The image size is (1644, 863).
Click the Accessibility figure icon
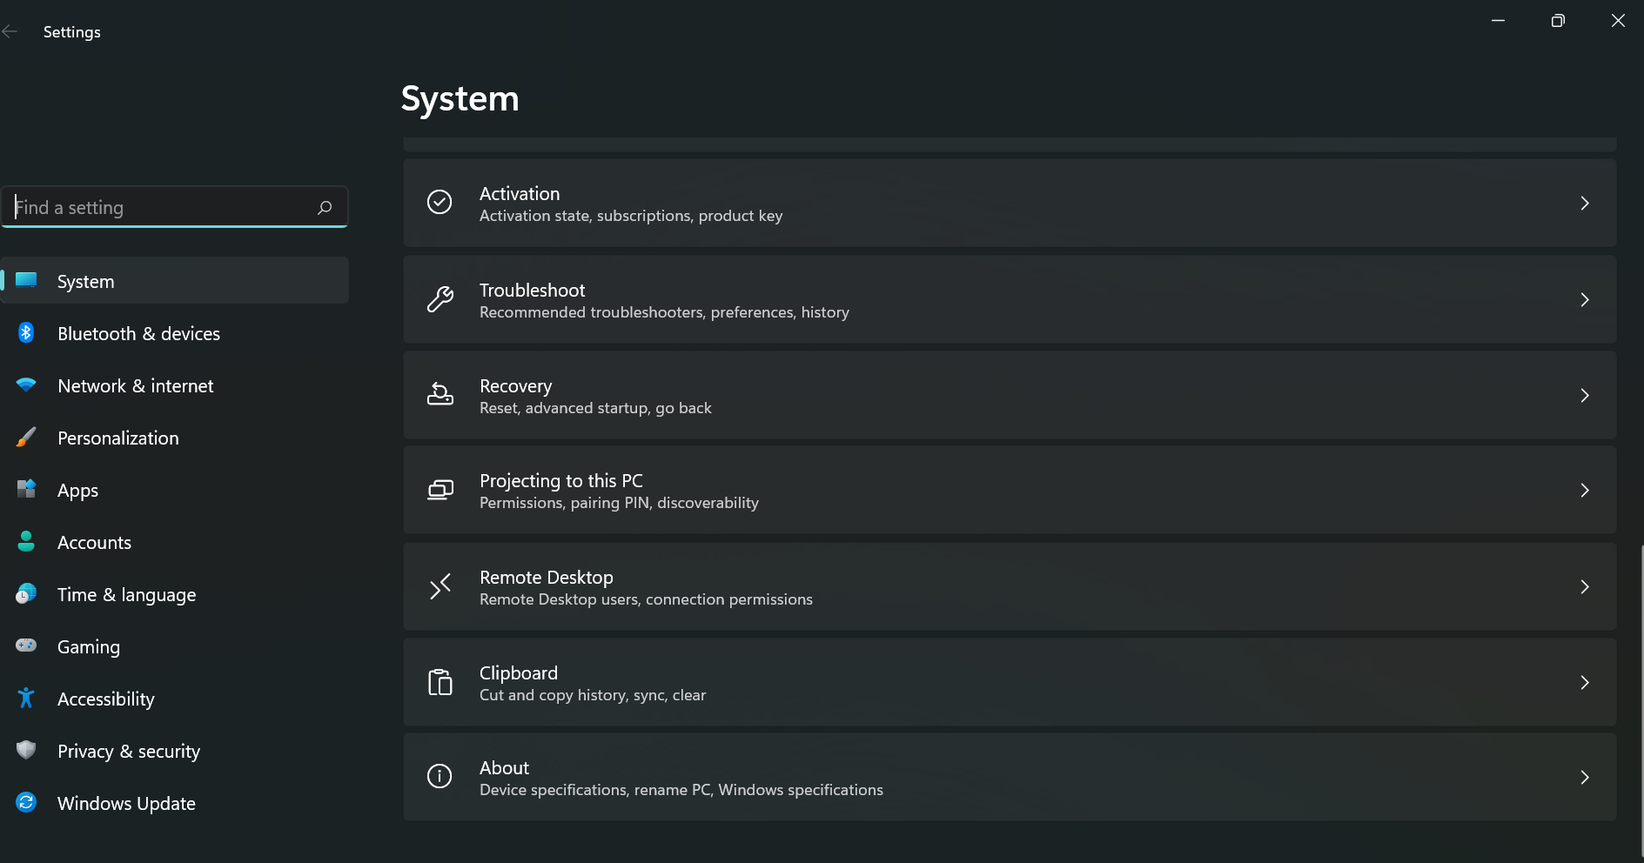pyautogui.click(x=26, y=698)
